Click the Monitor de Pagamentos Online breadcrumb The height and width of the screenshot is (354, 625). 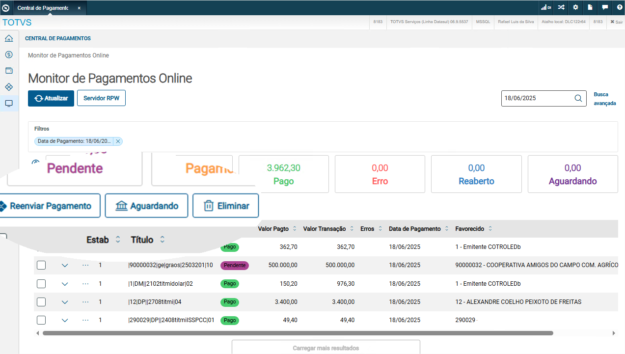click(x=68, y=55)
